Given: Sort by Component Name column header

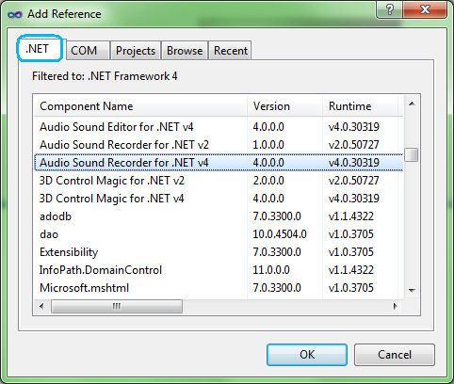Looking at the screenshot, I should (x=140, y=106).
